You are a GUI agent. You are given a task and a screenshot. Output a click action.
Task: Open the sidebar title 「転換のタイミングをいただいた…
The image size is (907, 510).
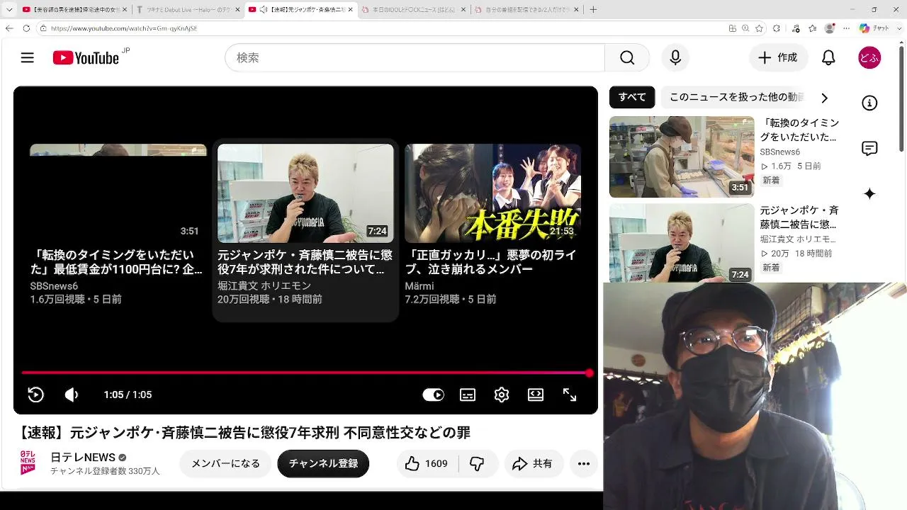click(x=799, y=130)
